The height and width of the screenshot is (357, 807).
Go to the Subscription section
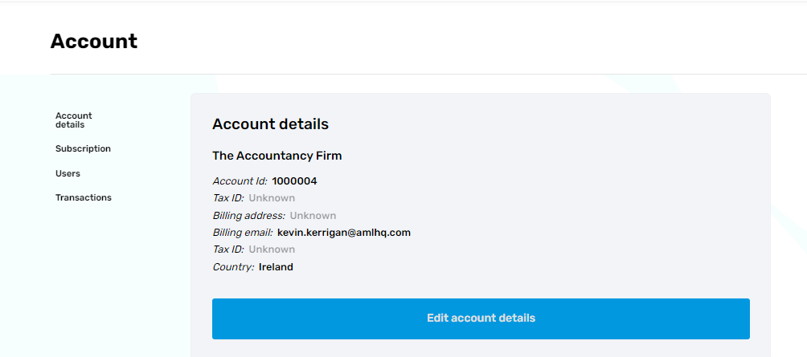[83, 148]
